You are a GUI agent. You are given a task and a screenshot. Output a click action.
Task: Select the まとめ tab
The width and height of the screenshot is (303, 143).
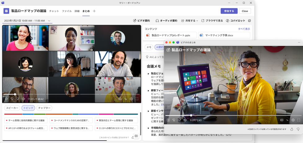coord(86,11)
